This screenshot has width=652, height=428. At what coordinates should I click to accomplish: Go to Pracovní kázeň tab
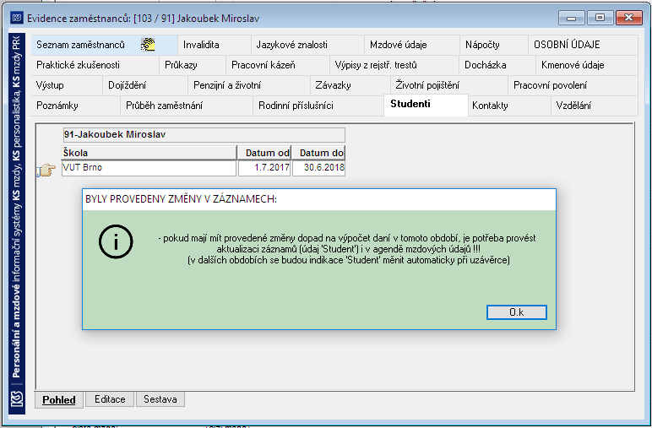tap(277, 65)
